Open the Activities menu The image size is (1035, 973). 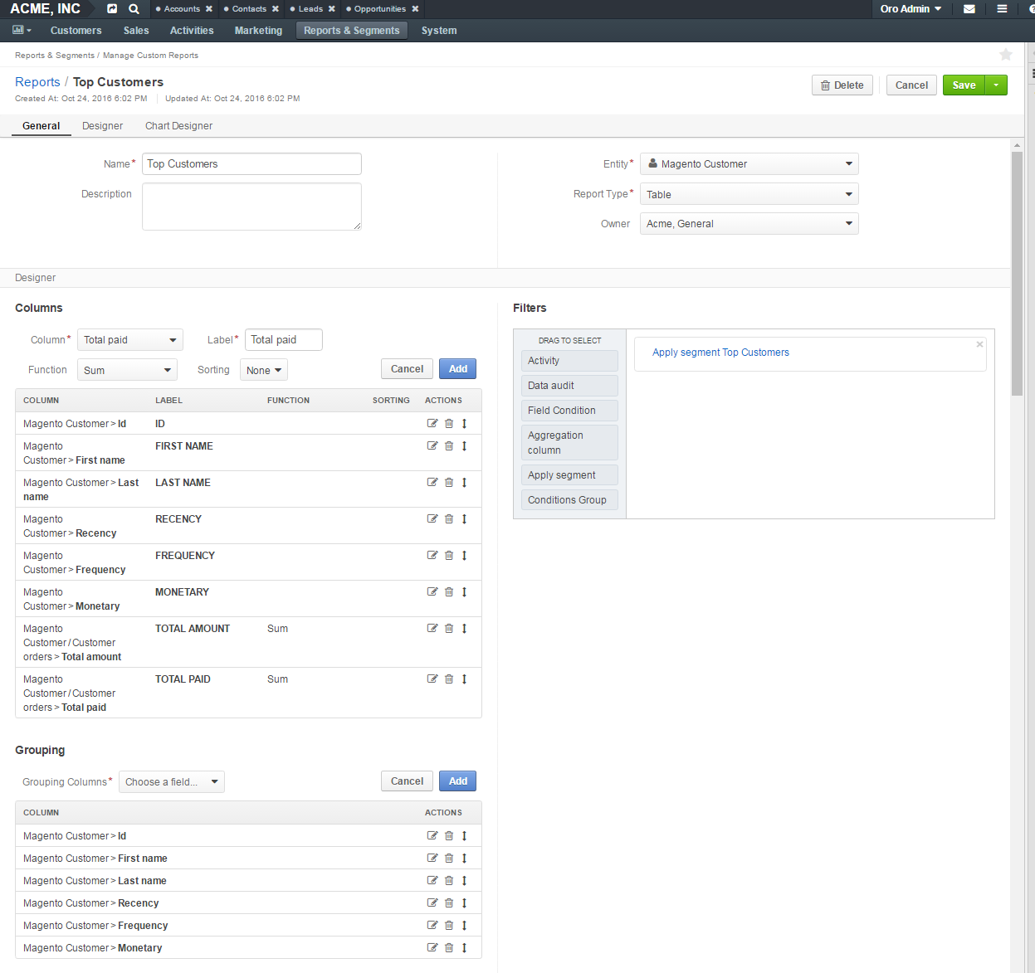pyautogui.click(x=192, y=31)
